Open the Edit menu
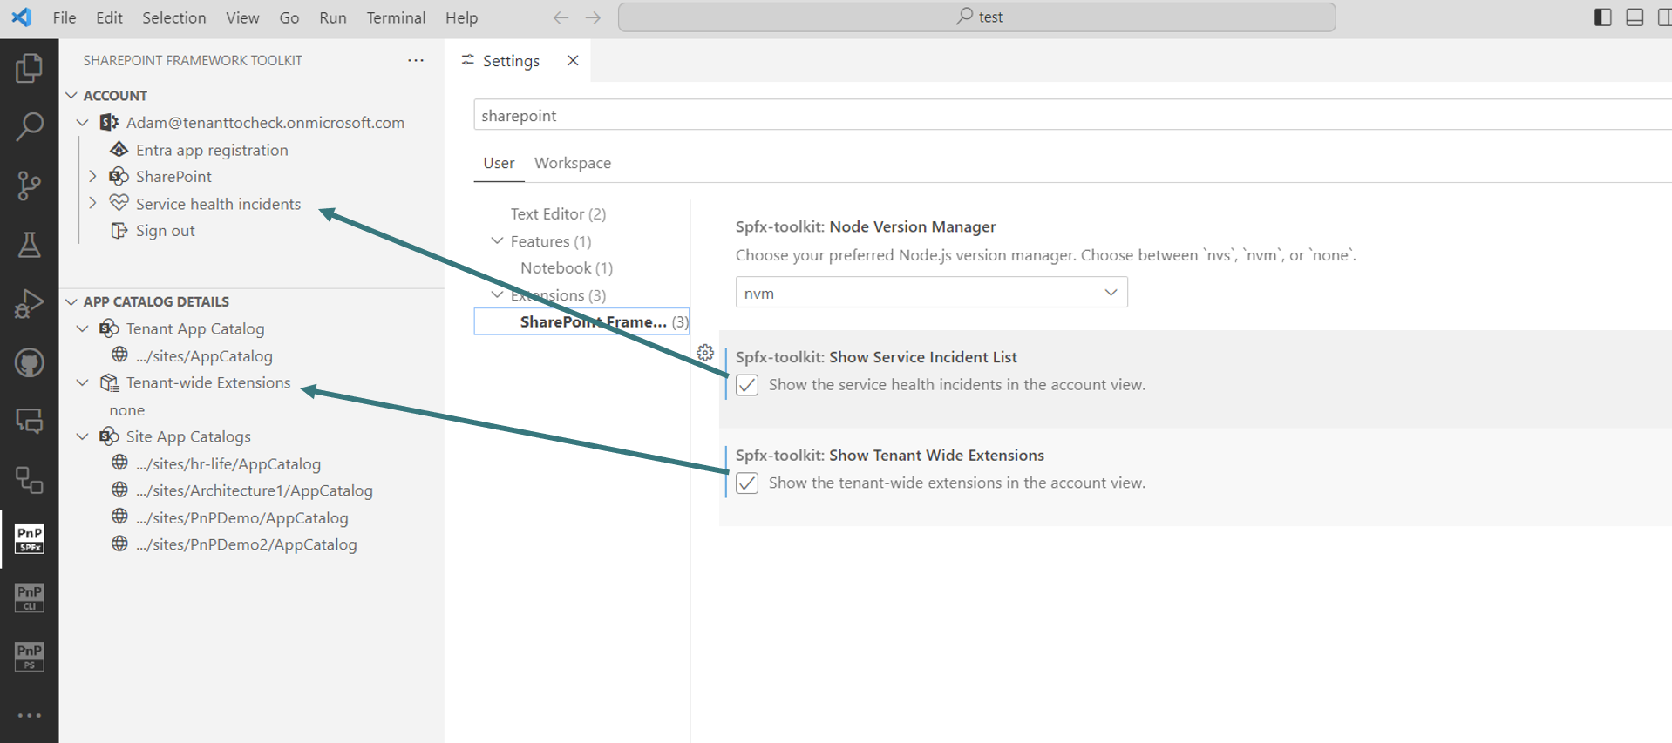This screenshot has height=743, width=1672. (109, 17)
